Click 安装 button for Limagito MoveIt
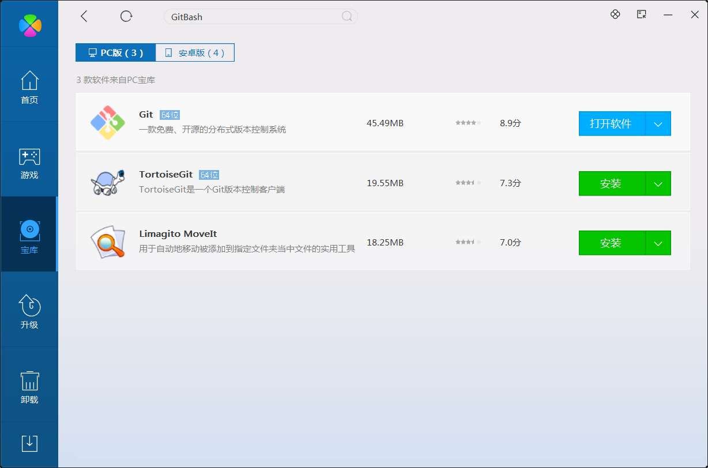The width and height of the screenshot is (708, 468). 612,243
